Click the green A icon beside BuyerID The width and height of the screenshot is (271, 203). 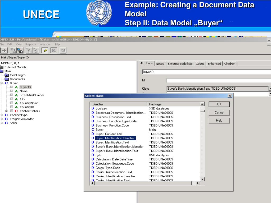[16, 87]
